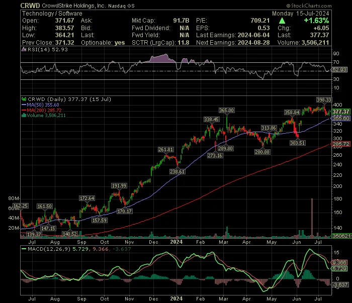Click the RSI(14) indicator icon

click(x=24, y=49)
